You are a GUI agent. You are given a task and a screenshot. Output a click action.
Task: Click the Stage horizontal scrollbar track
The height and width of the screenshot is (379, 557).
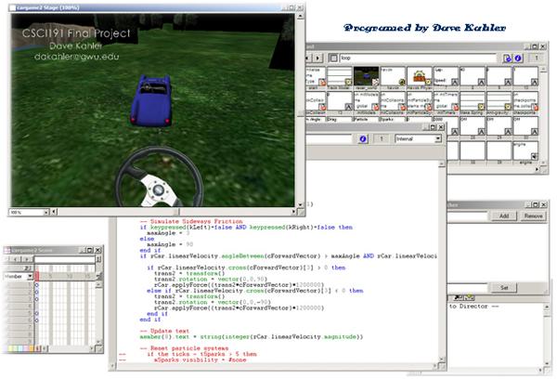click(x=175, y=212)
